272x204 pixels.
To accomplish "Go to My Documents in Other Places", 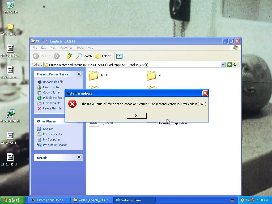I will [x=52, y=134].
